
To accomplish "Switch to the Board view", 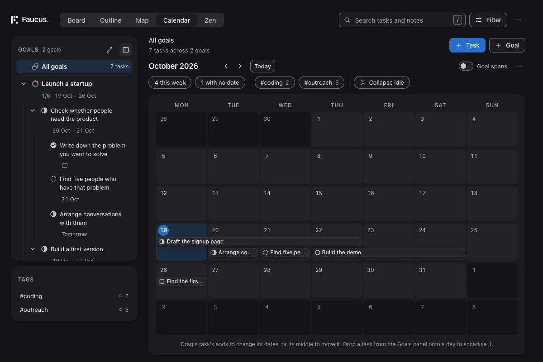I will coord(76,20).
